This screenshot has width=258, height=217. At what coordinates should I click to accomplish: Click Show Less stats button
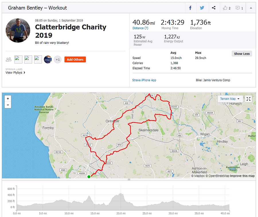tap(242, 54)
